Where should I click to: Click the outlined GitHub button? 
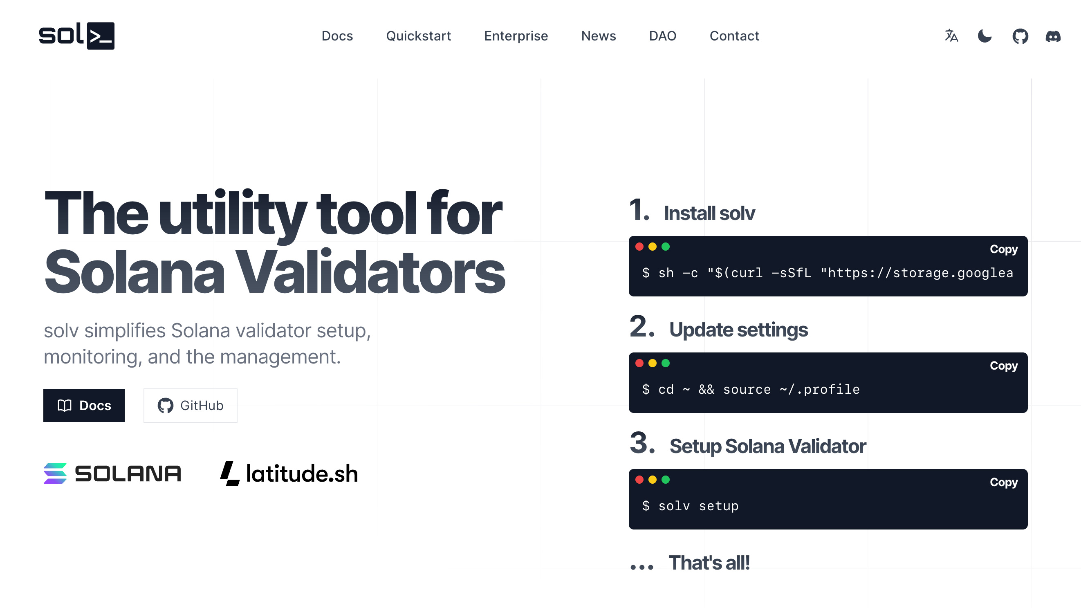[x=190, y=405]
